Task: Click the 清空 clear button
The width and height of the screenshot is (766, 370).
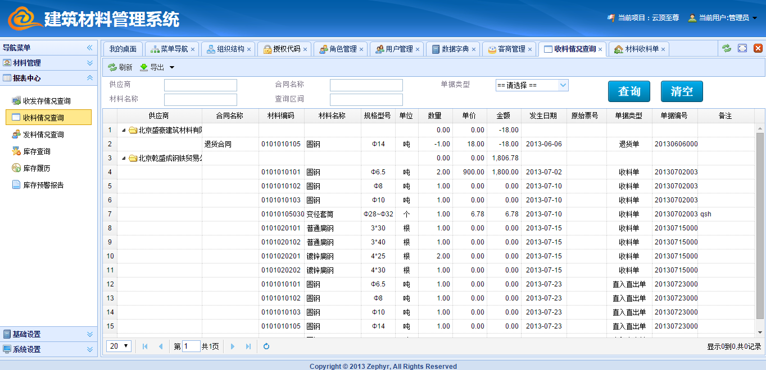Action: (x=682, y=91)
